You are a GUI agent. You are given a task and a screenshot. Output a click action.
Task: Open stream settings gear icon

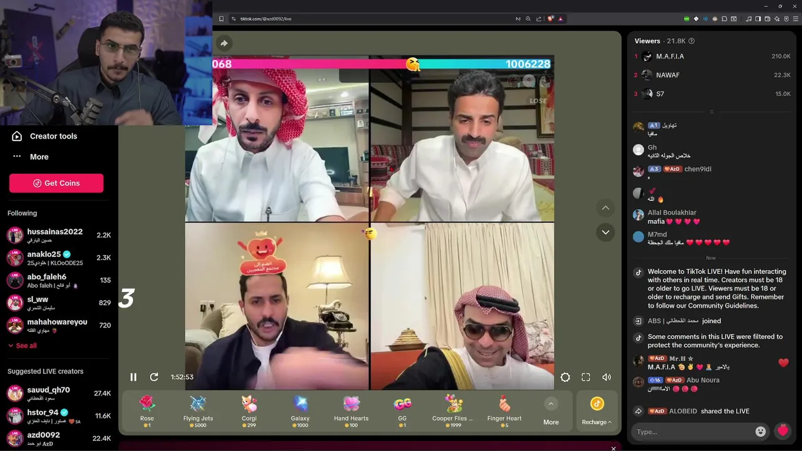coord(565,377)
